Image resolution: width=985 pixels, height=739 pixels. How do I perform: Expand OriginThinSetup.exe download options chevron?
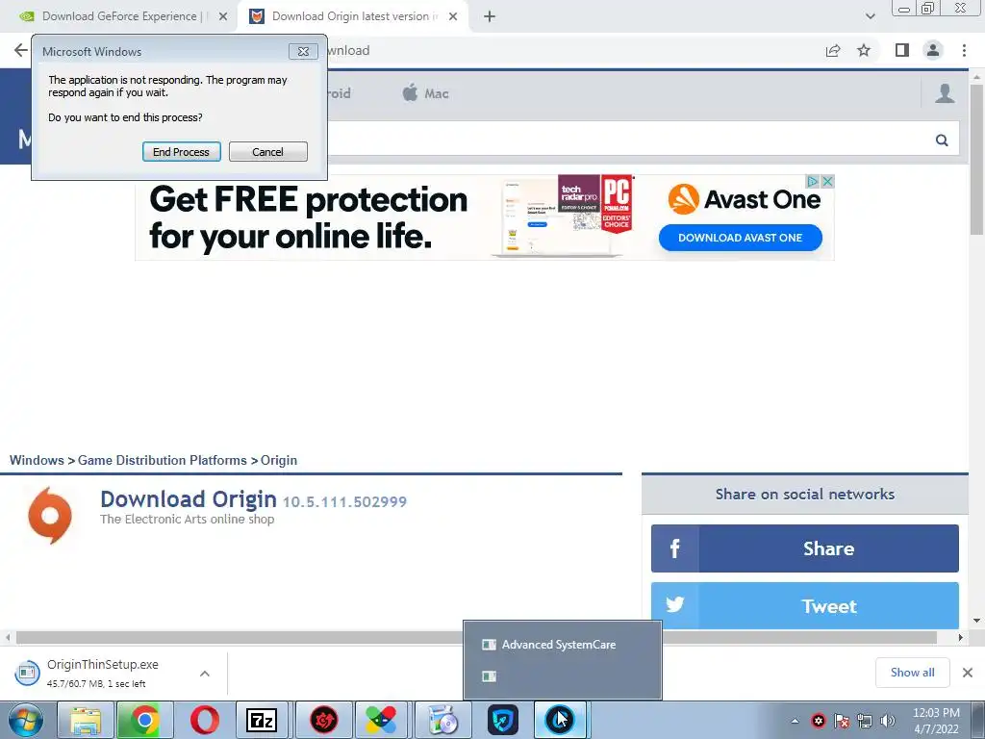point(205,673)
